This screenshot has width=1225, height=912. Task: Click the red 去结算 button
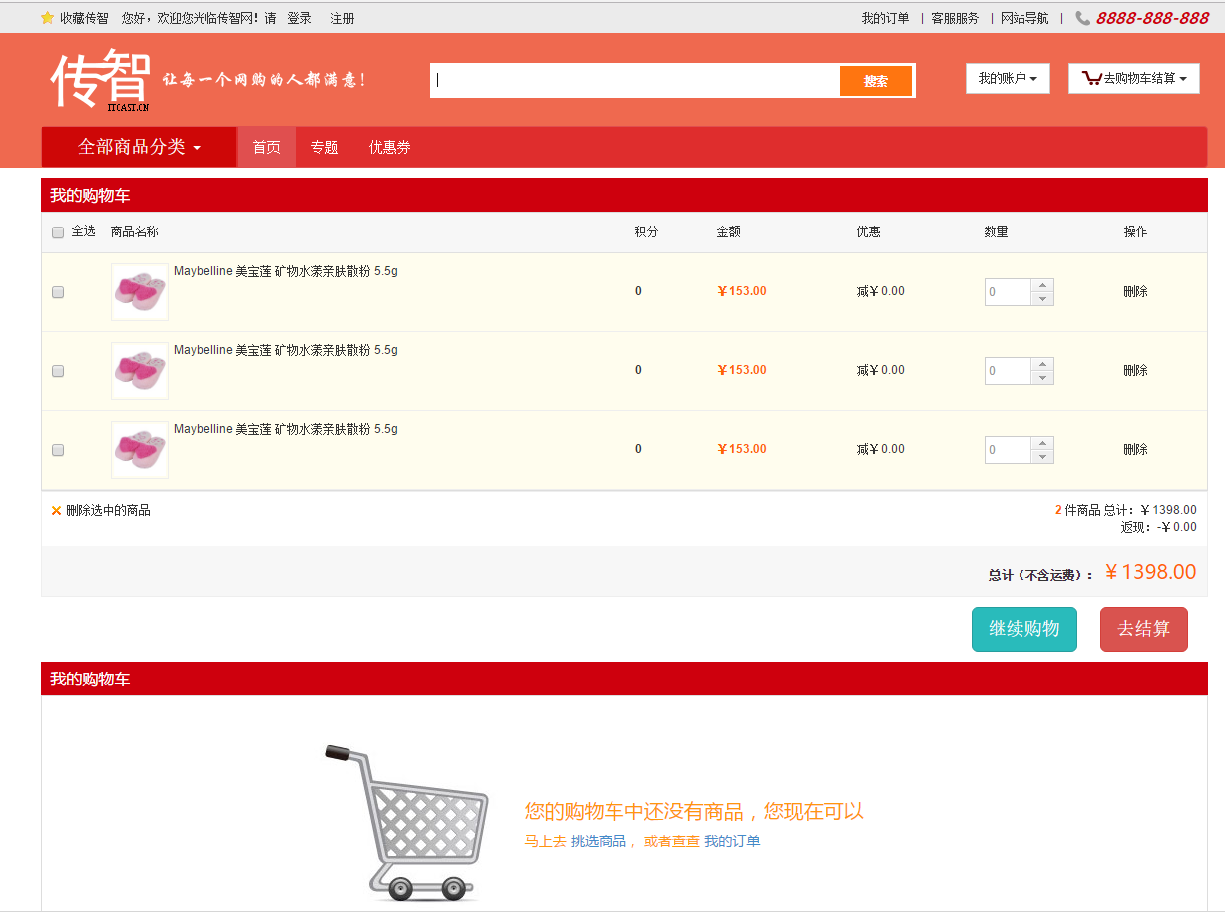point(1144,629)
